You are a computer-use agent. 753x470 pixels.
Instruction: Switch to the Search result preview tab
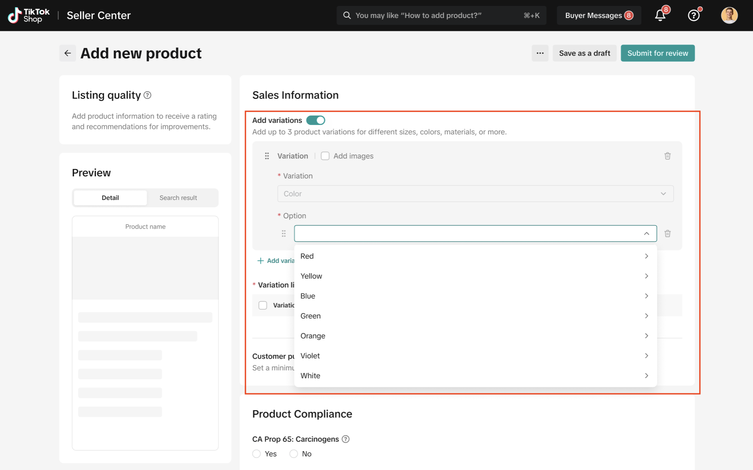178,198
